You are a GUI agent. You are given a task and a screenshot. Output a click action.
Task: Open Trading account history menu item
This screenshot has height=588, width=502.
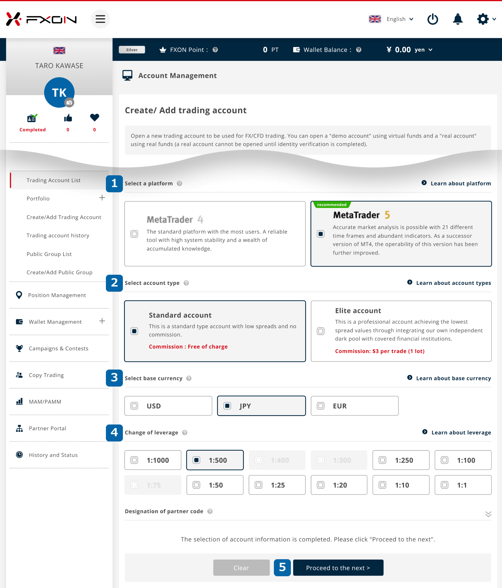pos(58,235)
